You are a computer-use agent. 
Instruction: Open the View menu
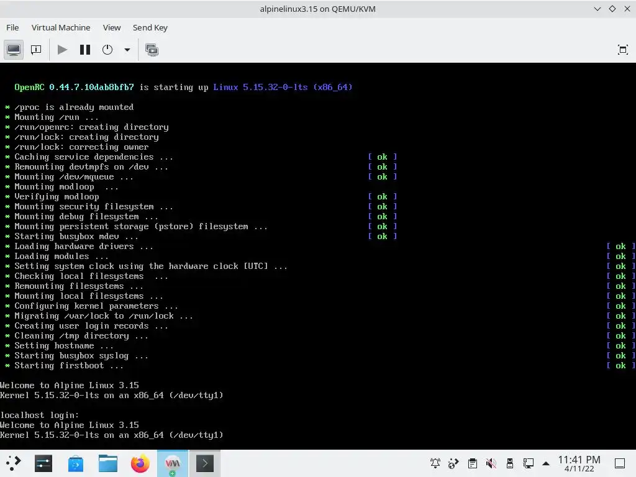[112, 27]
